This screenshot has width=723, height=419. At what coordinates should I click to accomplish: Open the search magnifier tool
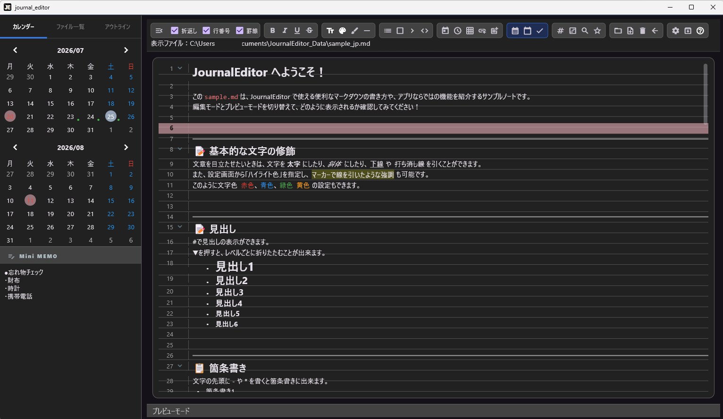tap(585, 31)
